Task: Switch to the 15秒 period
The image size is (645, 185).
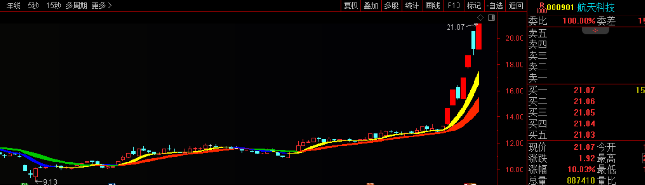Action: [53, 6]
